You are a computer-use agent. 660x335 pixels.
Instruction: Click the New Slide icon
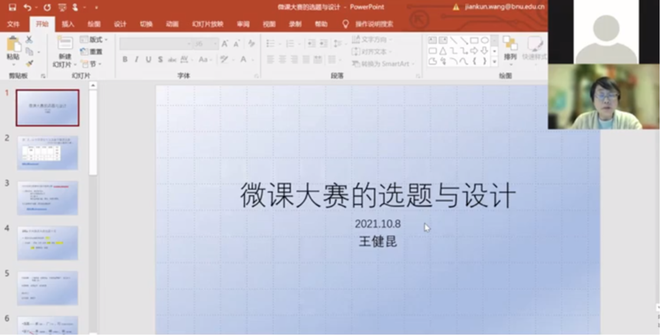[65, 44]
